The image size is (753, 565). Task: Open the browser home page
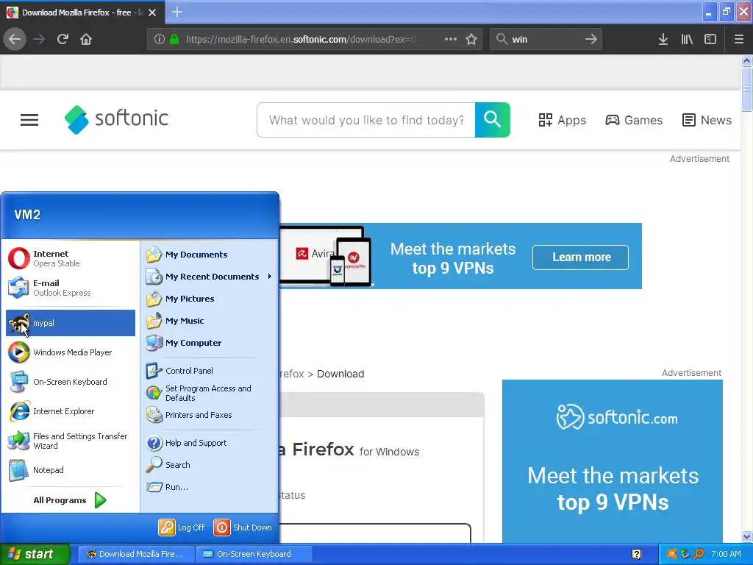pyautogui.click(x=86, y=39)
